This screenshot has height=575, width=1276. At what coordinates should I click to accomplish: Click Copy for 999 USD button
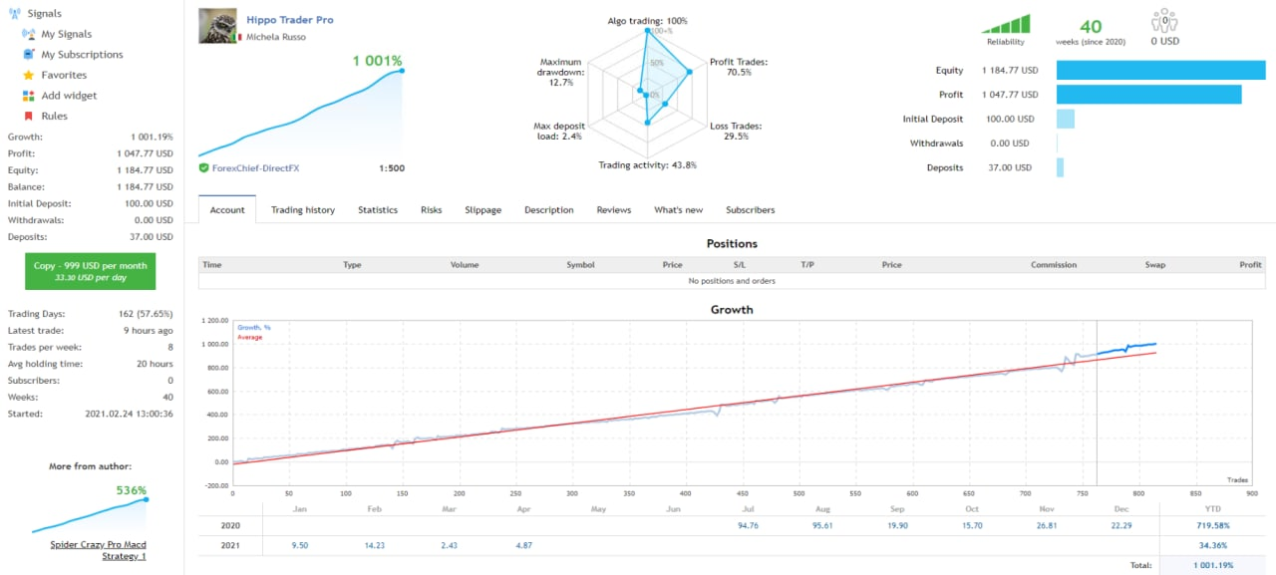click(x=91, y=271)
